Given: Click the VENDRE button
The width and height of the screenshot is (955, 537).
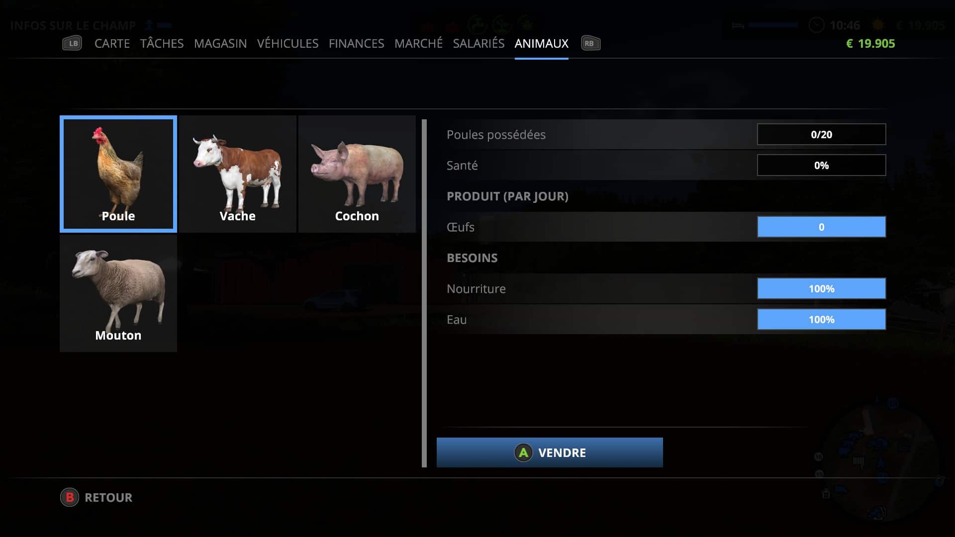Looking at the screenshot, I should point(550,452).
